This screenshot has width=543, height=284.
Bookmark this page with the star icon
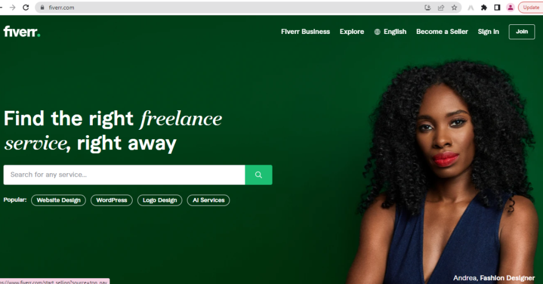coord(454,7)
